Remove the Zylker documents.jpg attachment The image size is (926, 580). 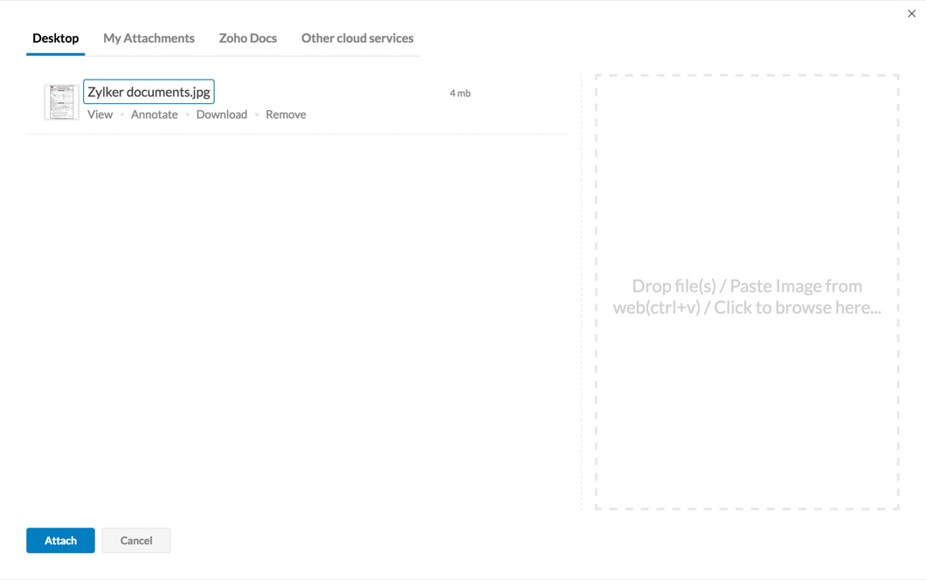point(286,114)
